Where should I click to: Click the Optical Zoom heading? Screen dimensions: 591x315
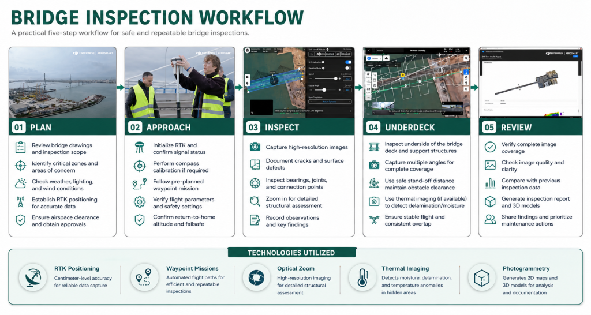295,268
